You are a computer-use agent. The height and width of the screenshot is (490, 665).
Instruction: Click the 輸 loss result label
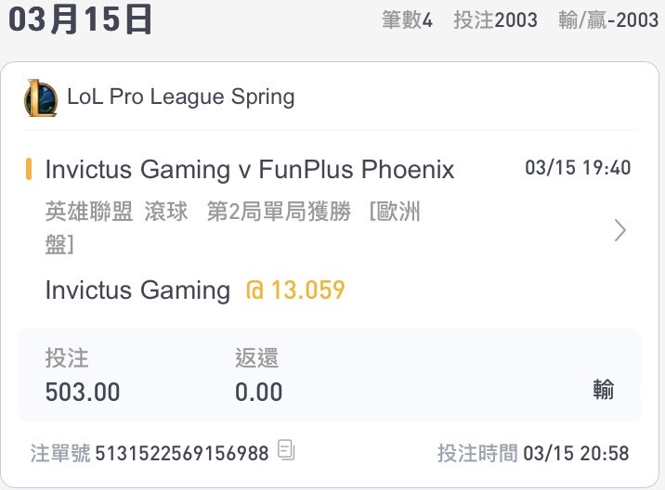pyautogui.click(x=604, y=390)
